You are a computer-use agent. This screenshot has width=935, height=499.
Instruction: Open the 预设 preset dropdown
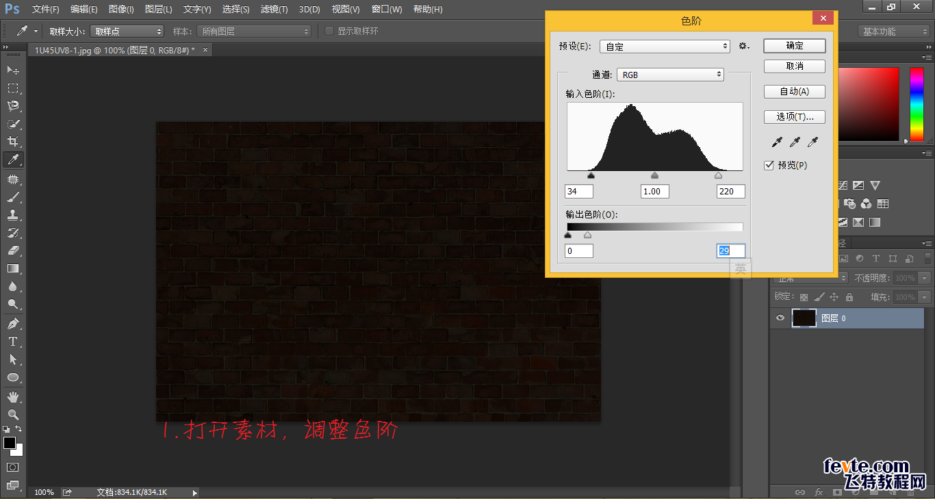[x=665, y=46]
